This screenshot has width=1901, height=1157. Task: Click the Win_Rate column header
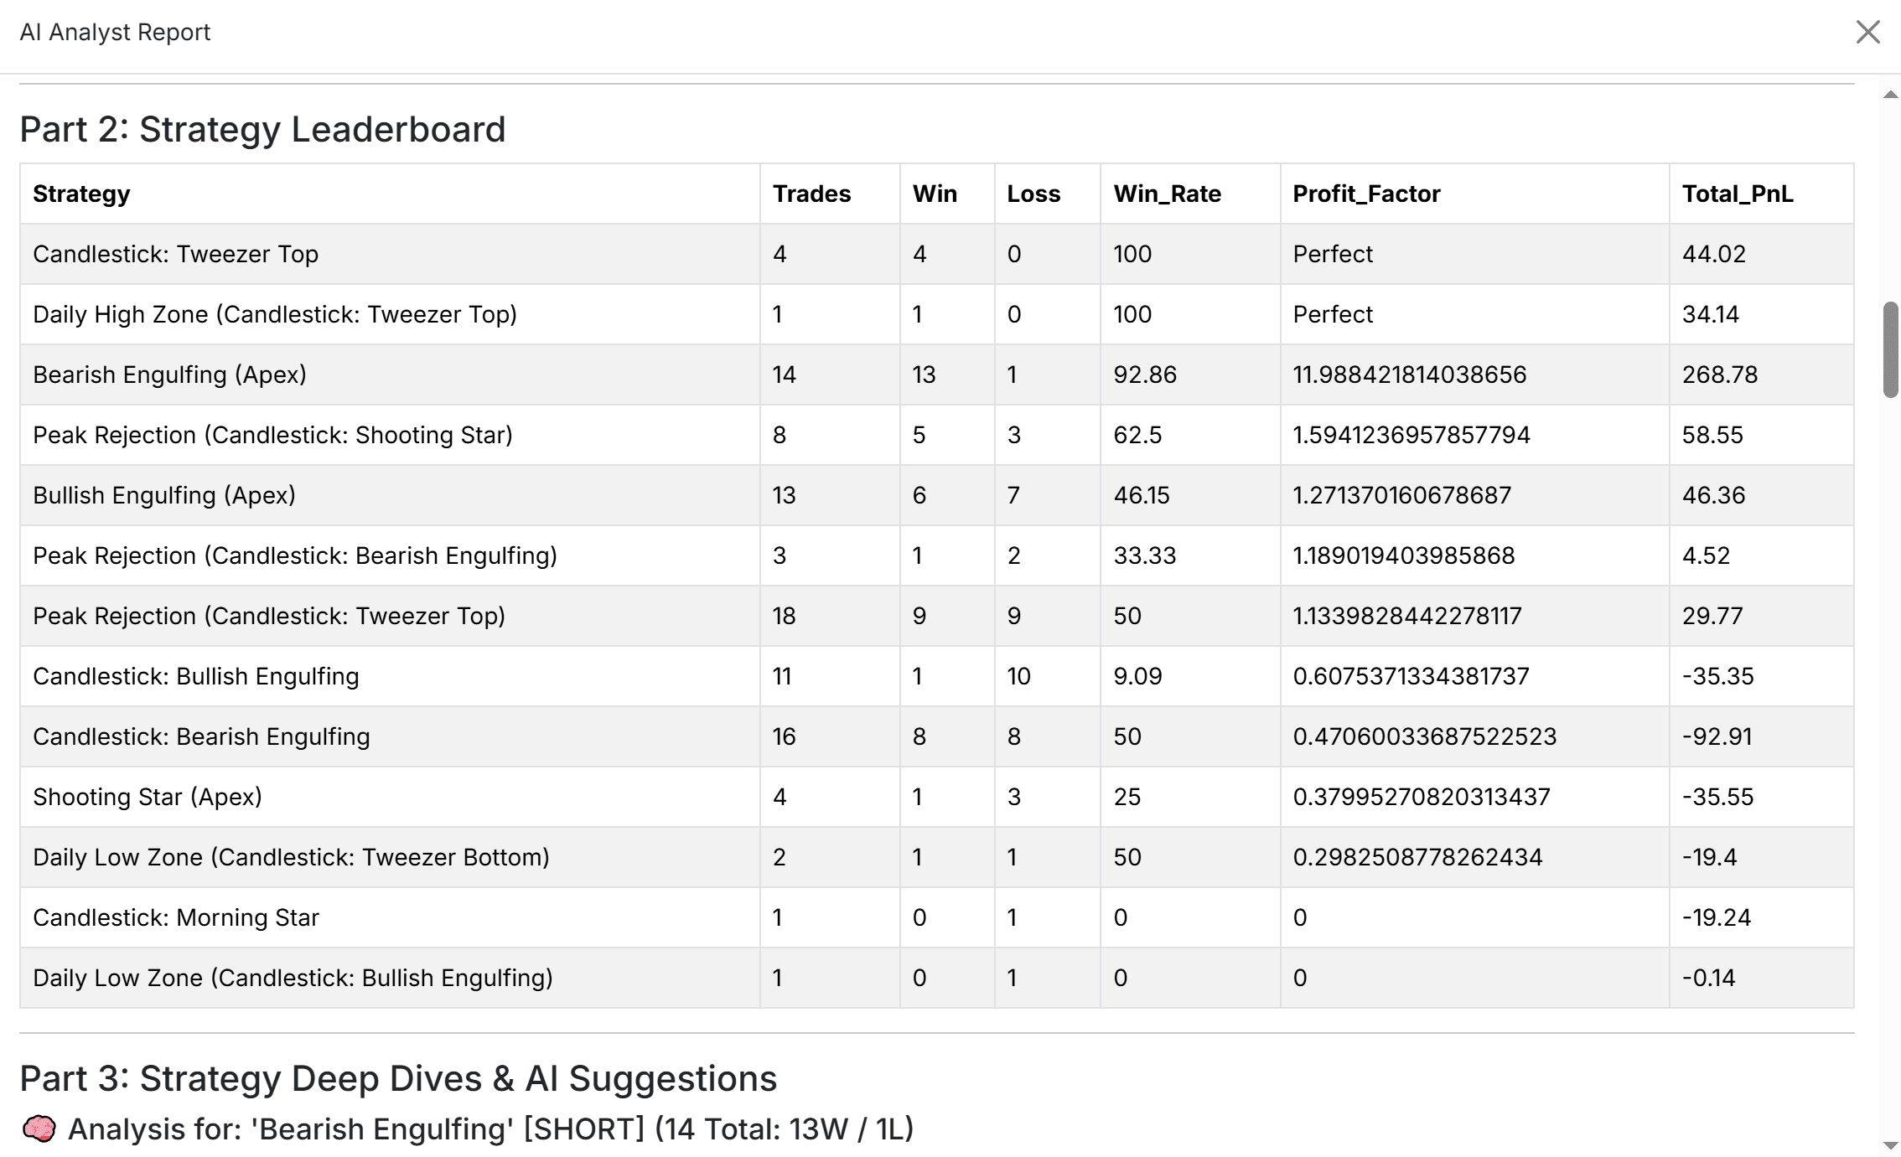pyautogui.click(x=1167, y=194)
